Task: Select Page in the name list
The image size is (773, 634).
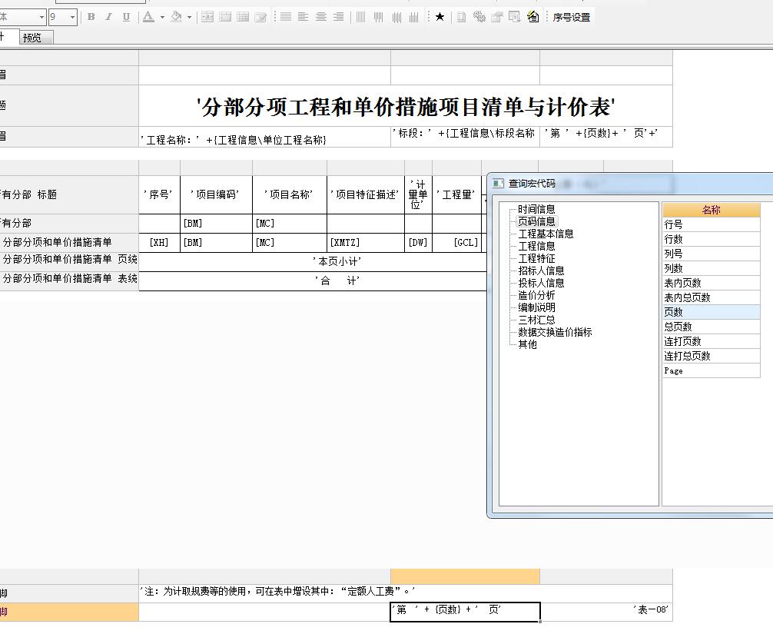Action: click(x=711, y=370)
